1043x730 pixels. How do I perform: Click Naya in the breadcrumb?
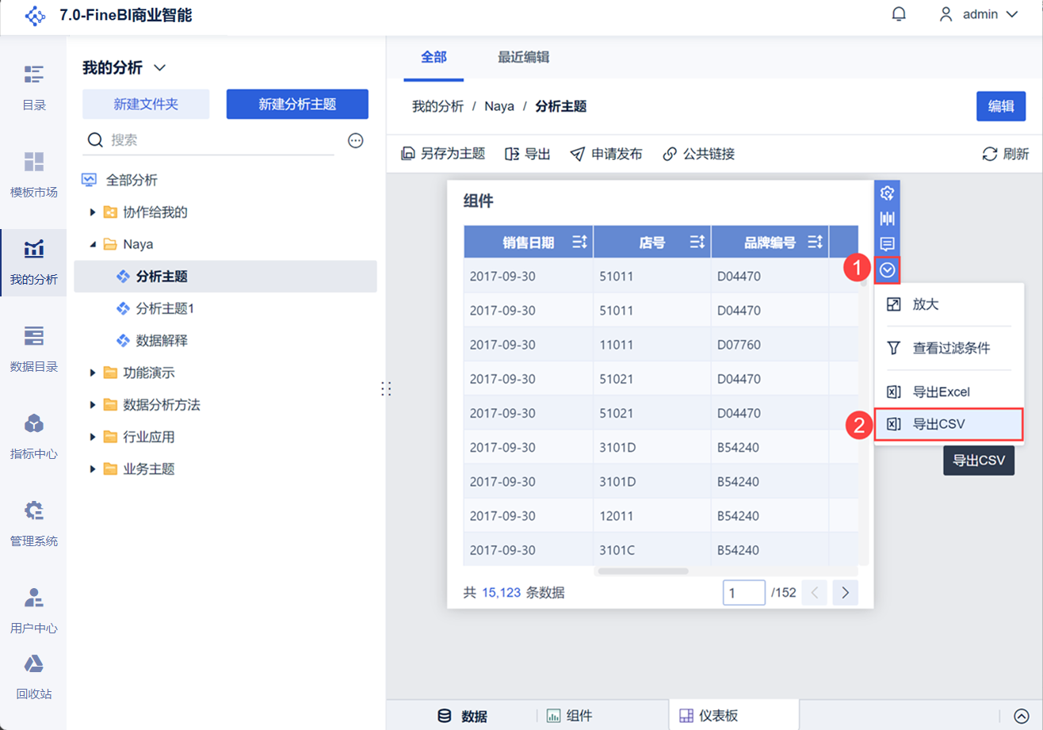499,106
